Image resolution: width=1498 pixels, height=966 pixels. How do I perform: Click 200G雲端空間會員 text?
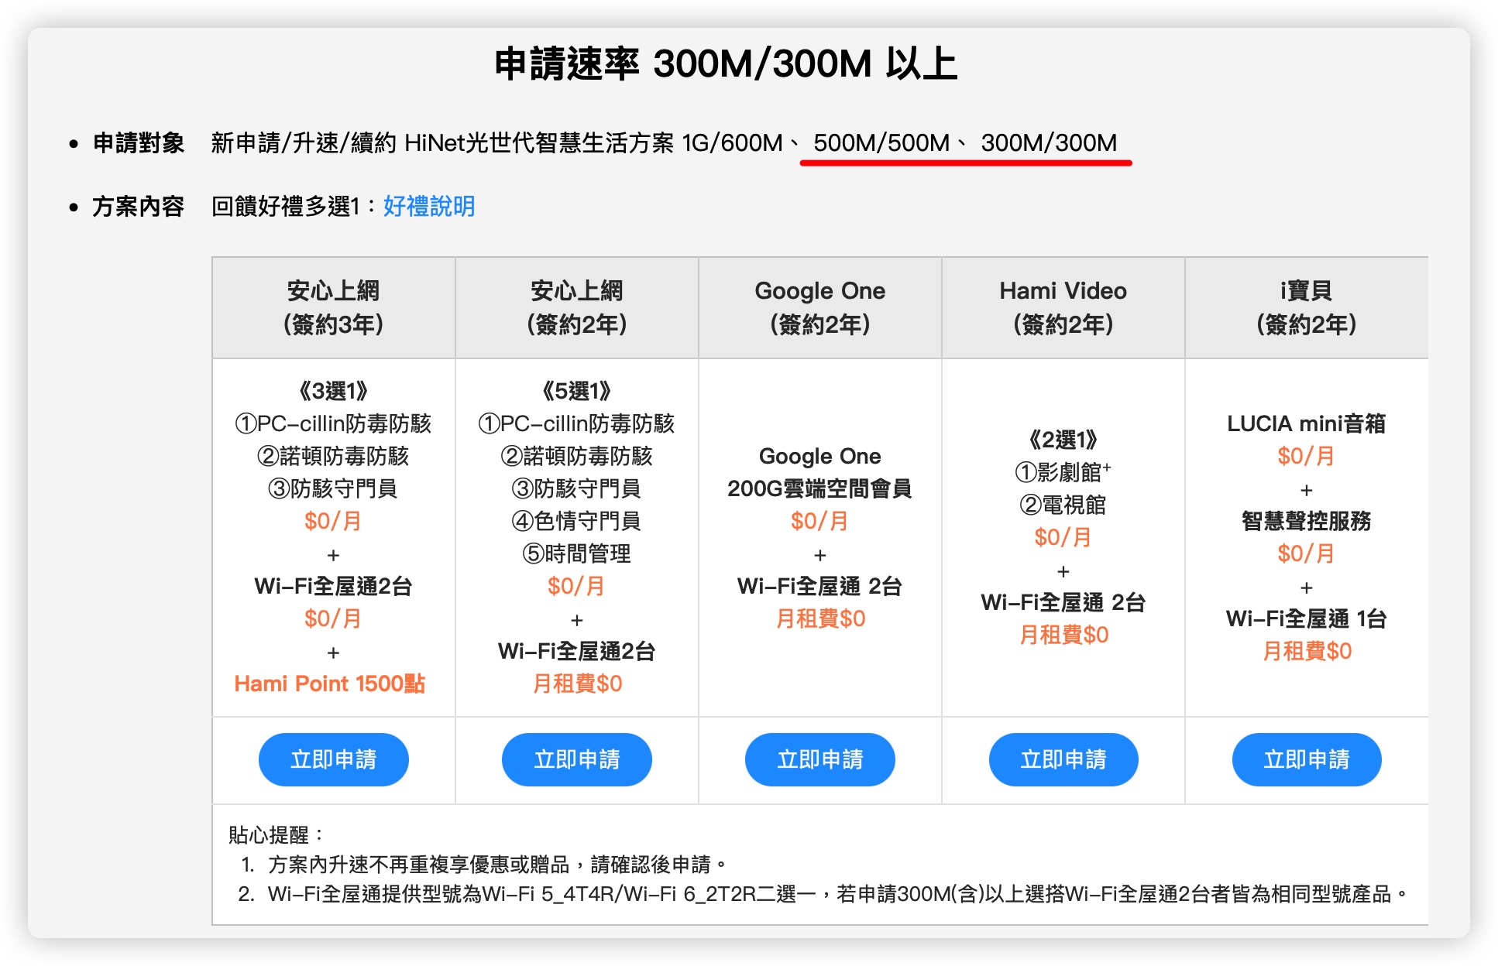pos(819,488)
